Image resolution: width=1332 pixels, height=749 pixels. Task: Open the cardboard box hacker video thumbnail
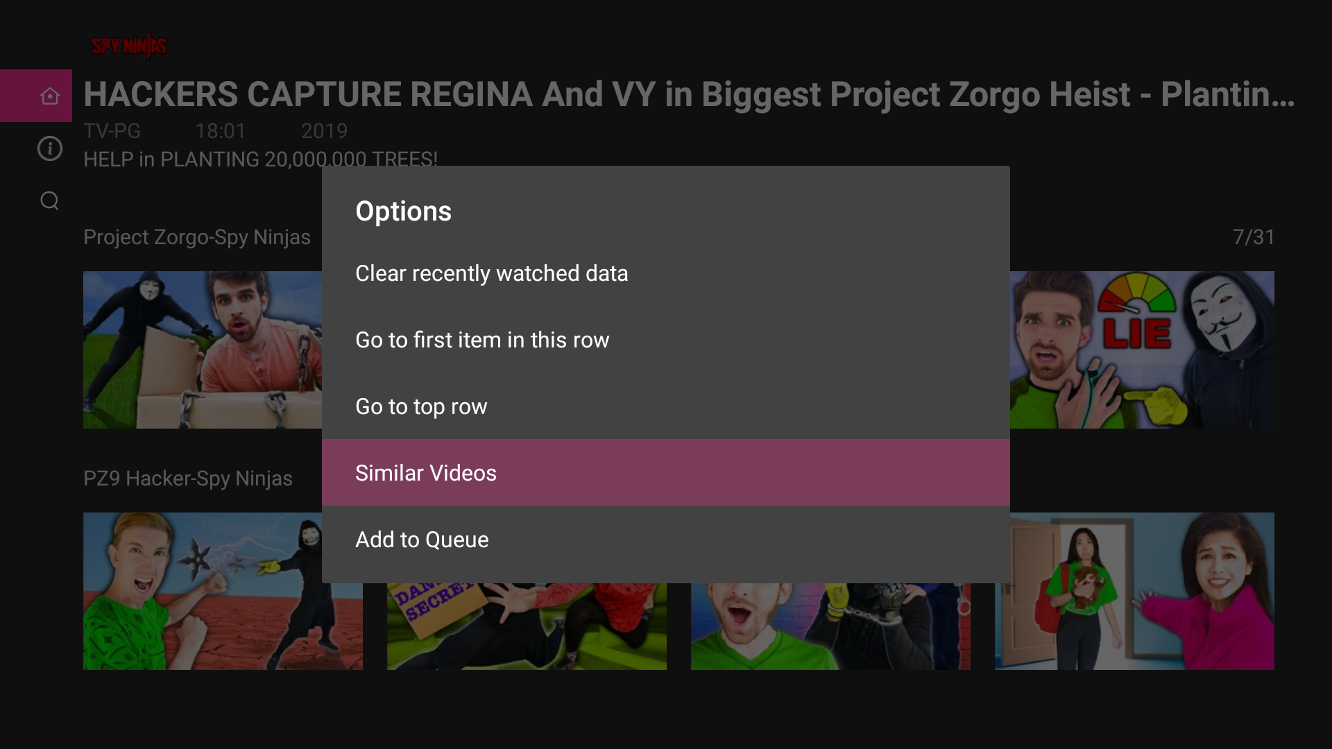click(x=202, y=350)
